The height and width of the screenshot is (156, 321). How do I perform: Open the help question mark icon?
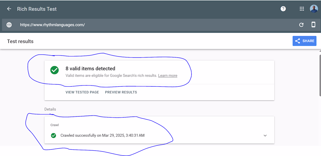pyautogui.click(x=283, y=9)
